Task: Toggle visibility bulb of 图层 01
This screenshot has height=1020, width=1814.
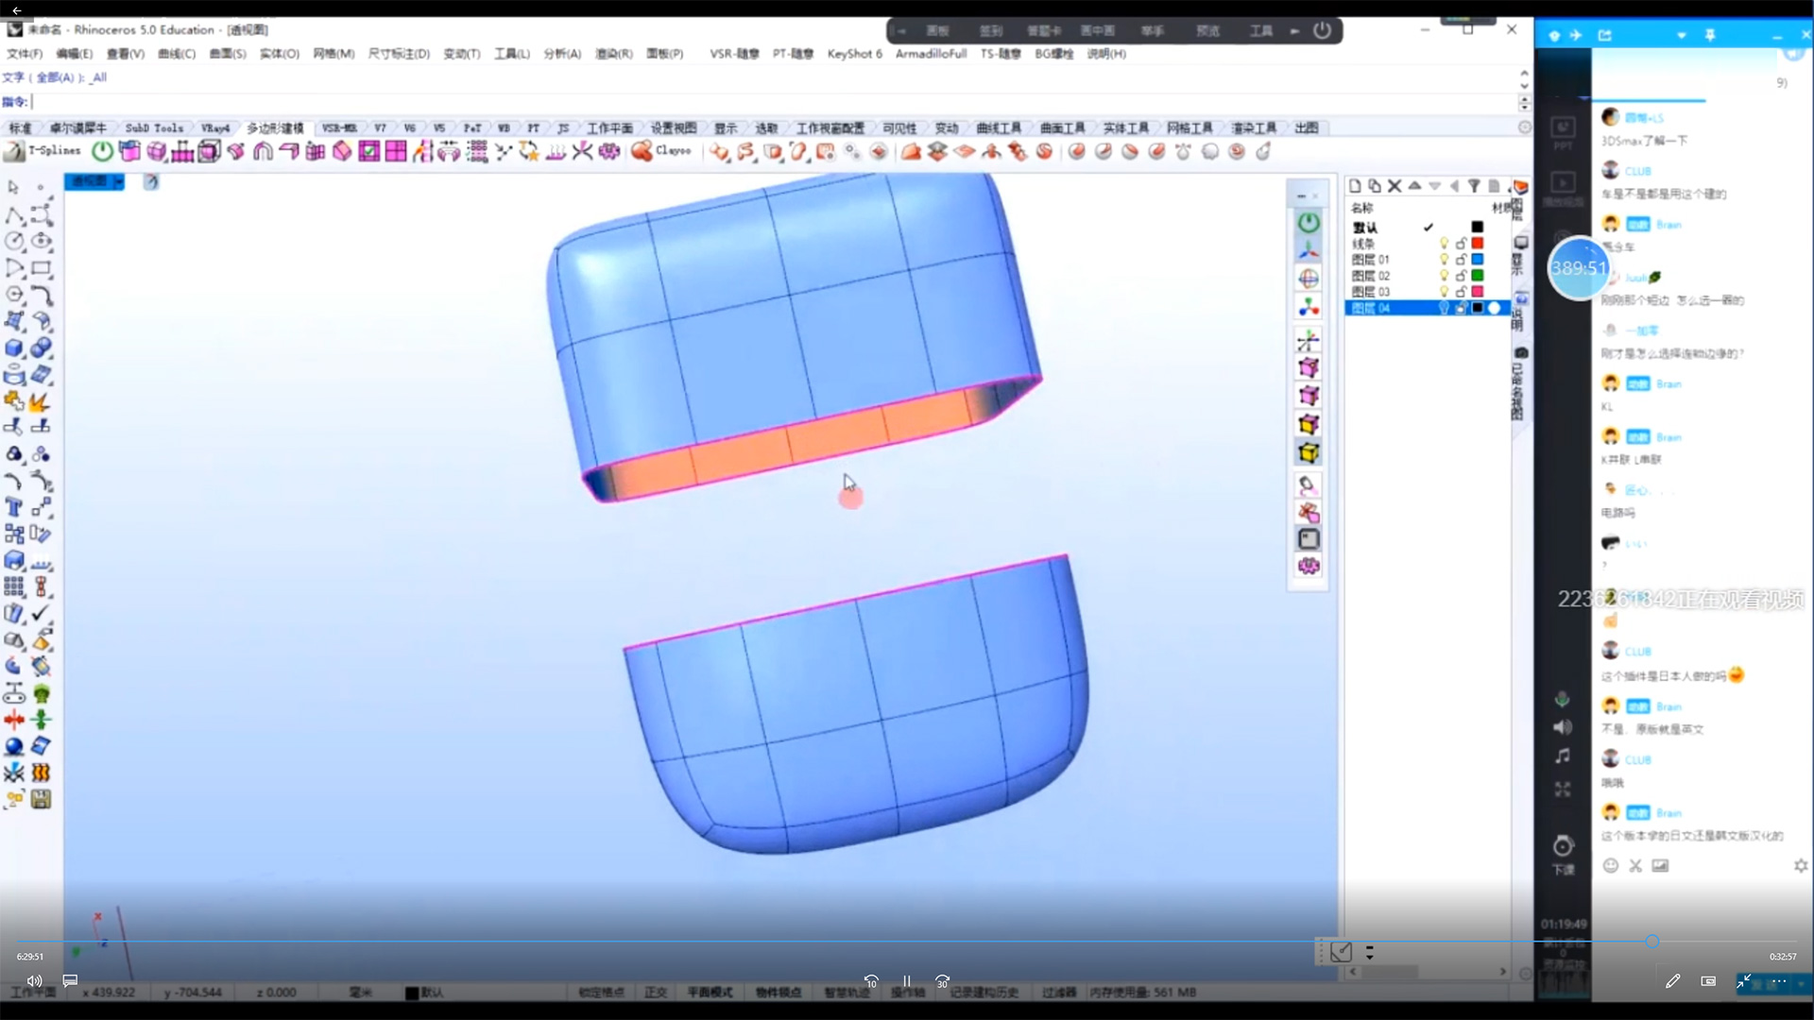Action: click(x=1444, y=259)
